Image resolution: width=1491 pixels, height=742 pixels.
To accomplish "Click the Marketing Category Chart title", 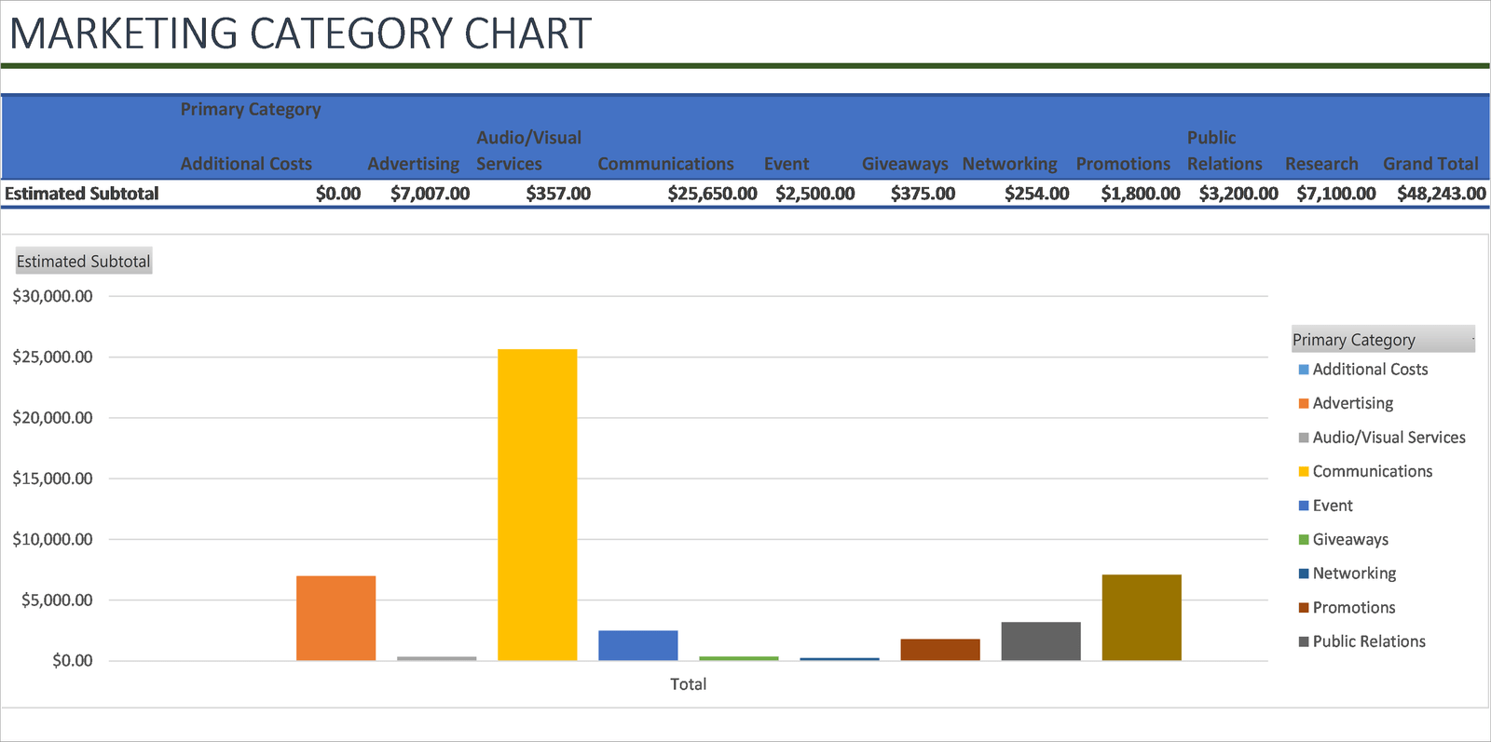I will tap(300, 34).
